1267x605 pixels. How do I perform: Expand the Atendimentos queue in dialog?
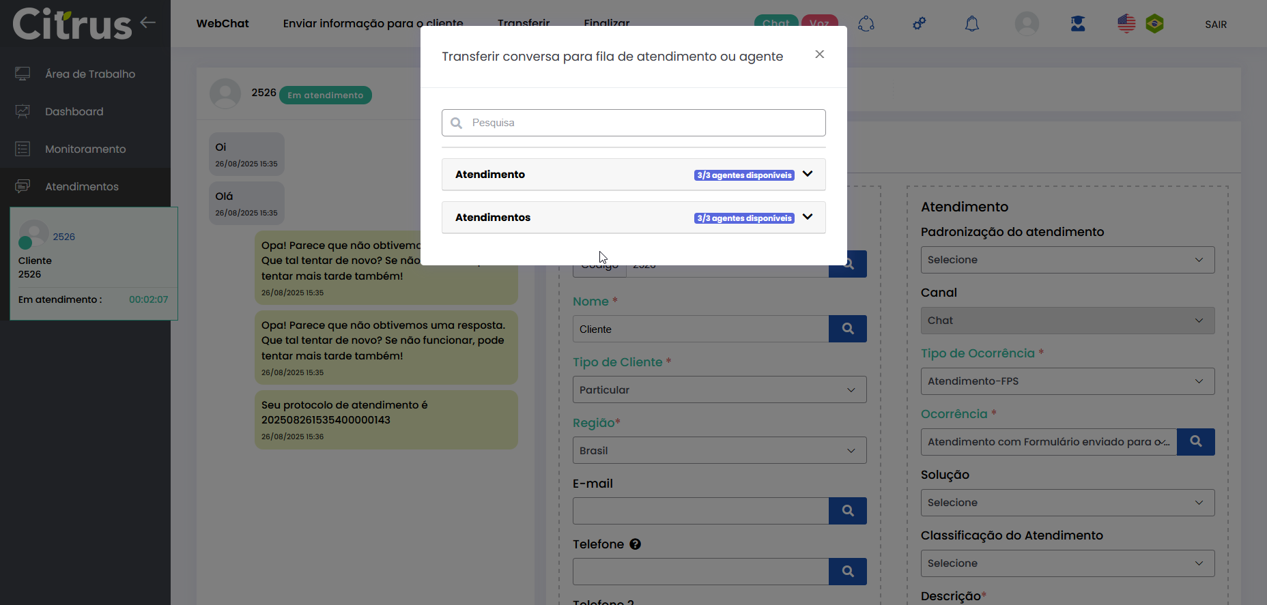click(x=808, y=218)
